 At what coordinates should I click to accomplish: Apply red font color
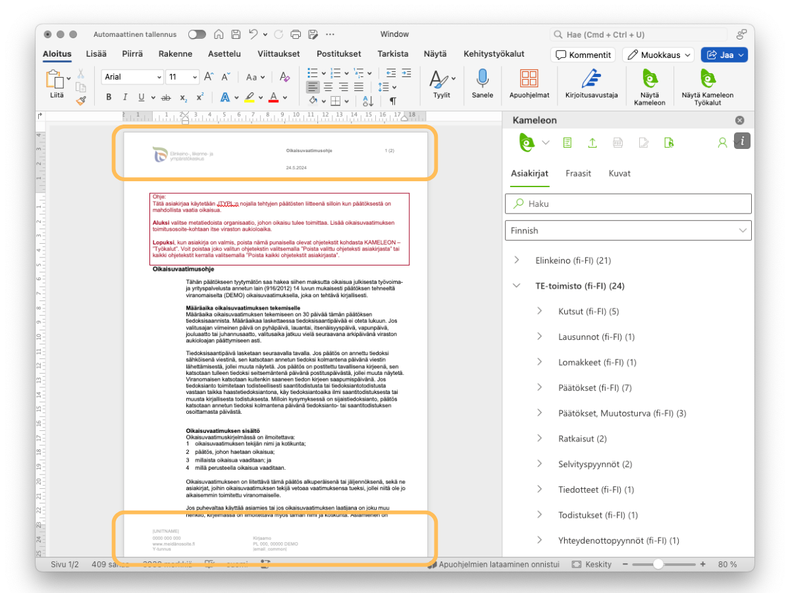(274, 98)
